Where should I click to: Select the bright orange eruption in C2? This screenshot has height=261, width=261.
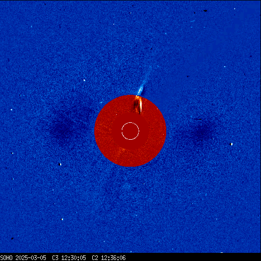[x=138, y=105]
